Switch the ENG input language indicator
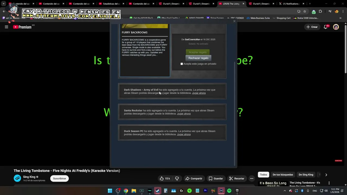Image resolution: width=347 pixels, height=195 pixels. pos(315,191)
